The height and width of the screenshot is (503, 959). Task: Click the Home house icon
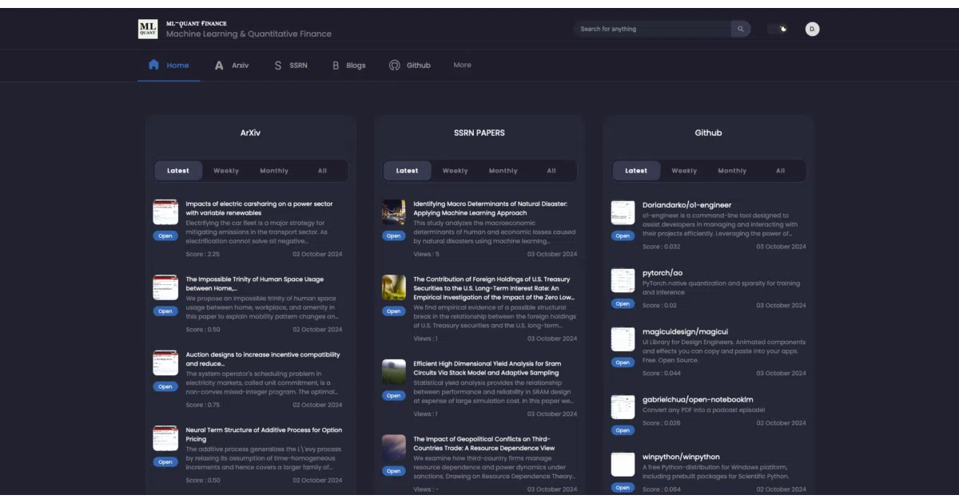154,65
